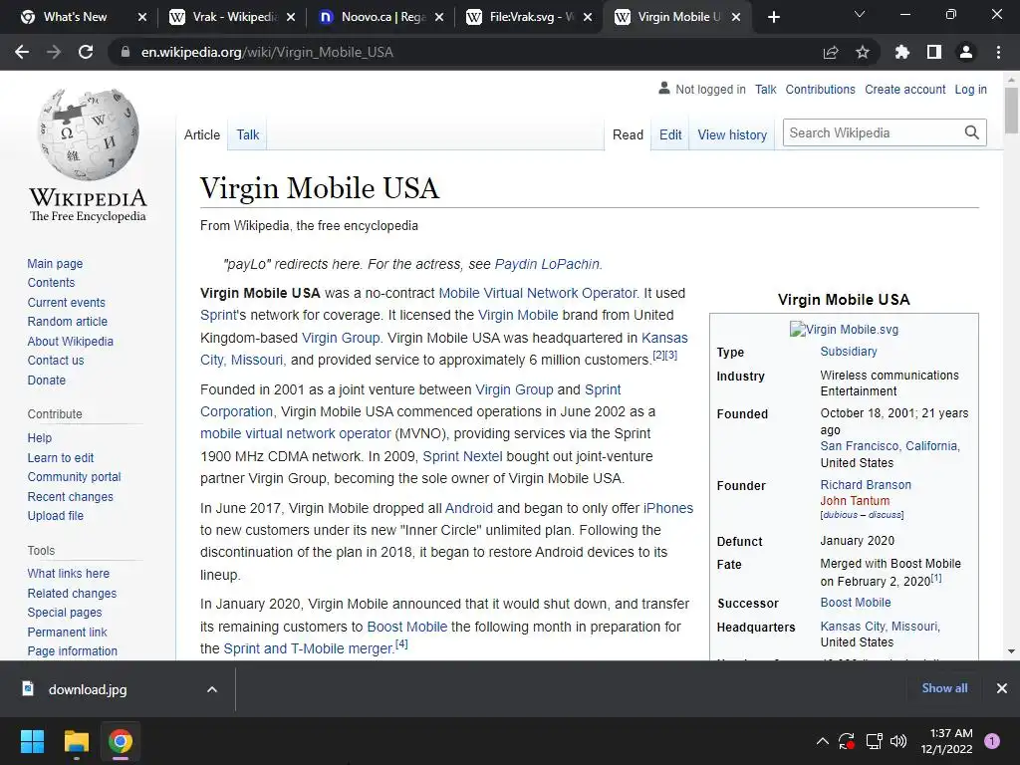Close the downloads bar
This screenshot has width=1020, height=765.
tap(1002, 688)
